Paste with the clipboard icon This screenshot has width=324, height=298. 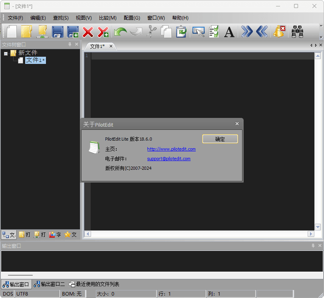point(181,32)
